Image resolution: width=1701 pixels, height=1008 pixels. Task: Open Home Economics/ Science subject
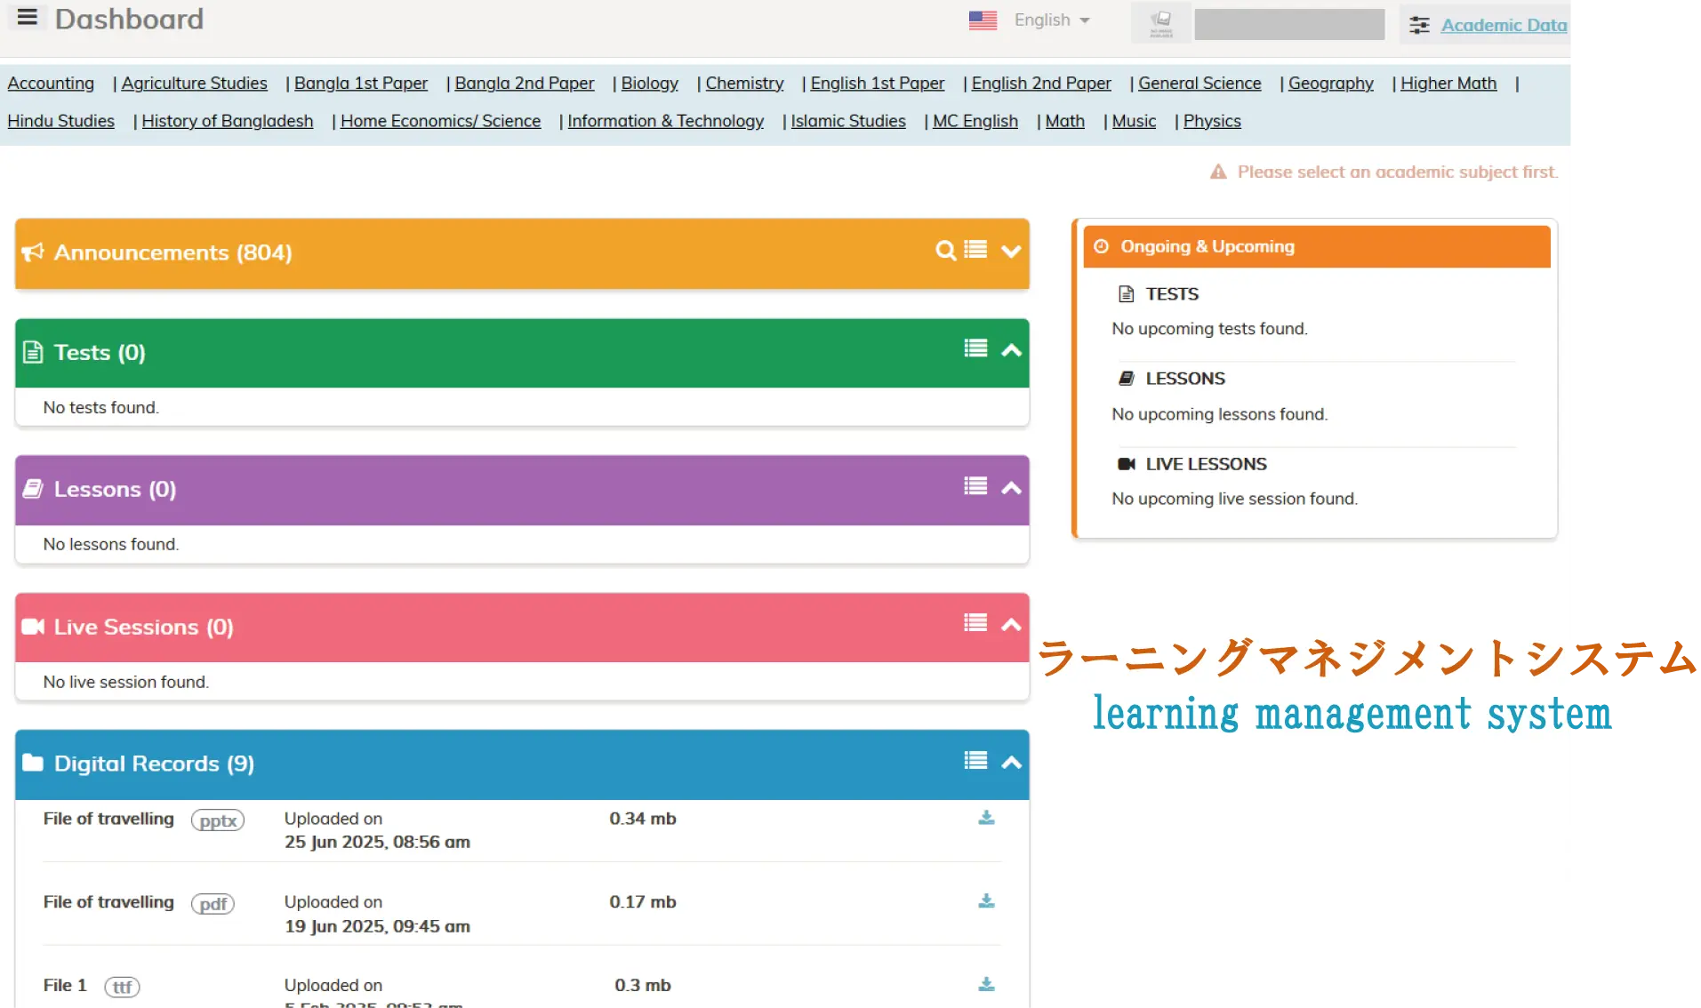[440, 121]
